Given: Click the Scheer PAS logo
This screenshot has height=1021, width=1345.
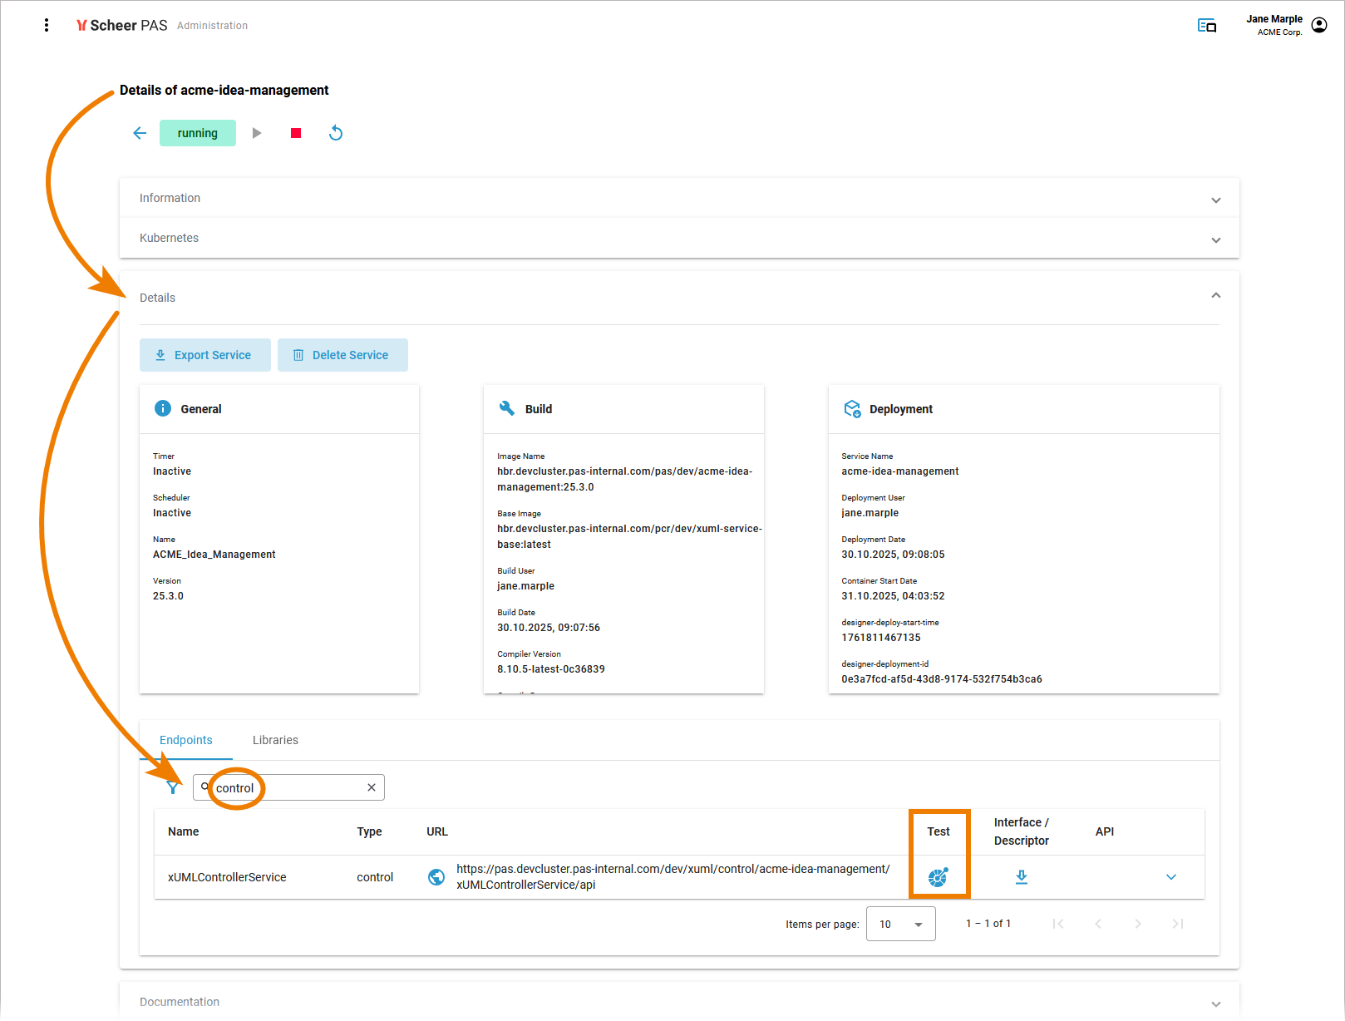Looking at the screenshot, I should click(122, 25).
